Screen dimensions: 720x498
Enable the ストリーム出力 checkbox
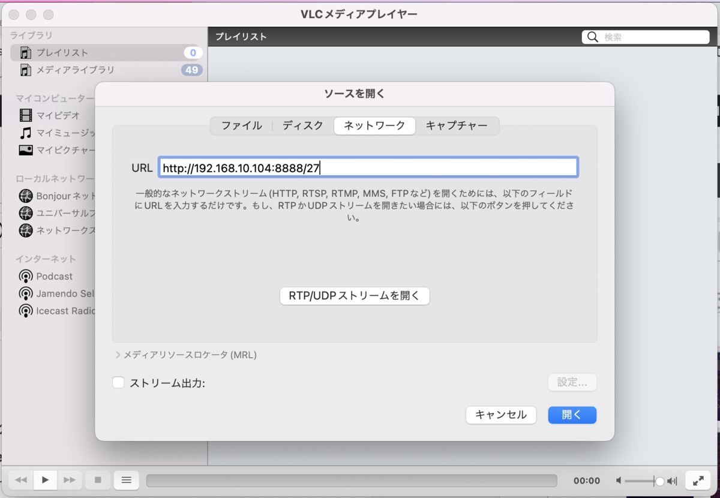118,383
